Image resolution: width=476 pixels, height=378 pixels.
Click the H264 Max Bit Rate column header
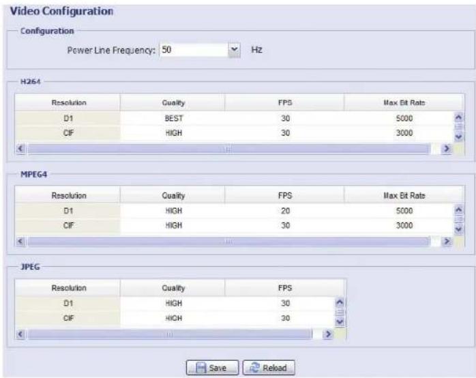pyautogui.click(x=404, y=102)
